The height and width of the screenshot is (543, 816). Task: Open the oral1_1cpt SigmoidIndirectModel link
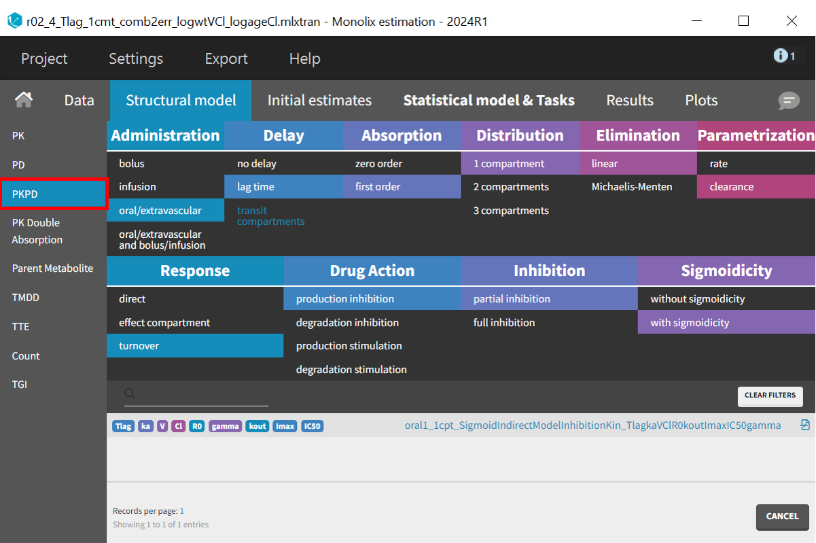592,425
